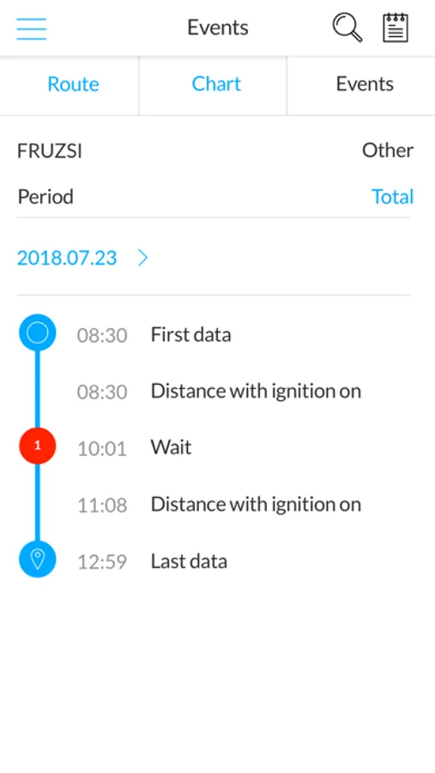Open the 12:59 Last data event

(x=217, y=561)
